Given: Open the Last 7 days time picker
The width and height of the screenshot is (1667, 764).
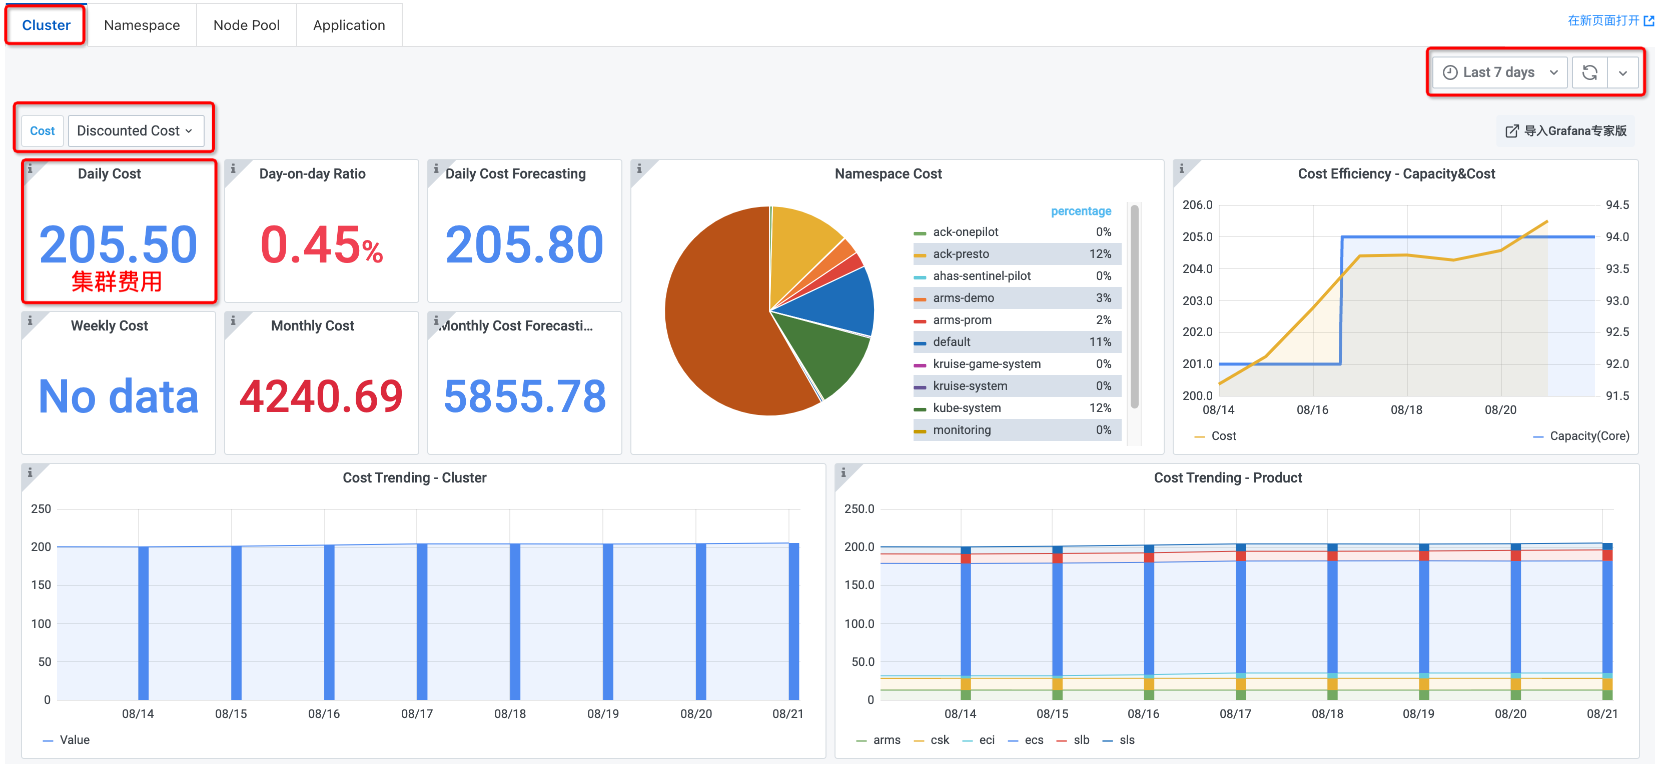Looking at the screenshot, I should [x=1499, y=72].
